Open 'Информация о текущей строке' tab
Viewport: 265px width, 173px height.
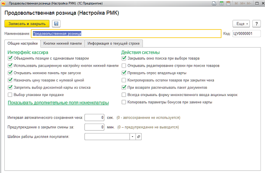[113, 44]
